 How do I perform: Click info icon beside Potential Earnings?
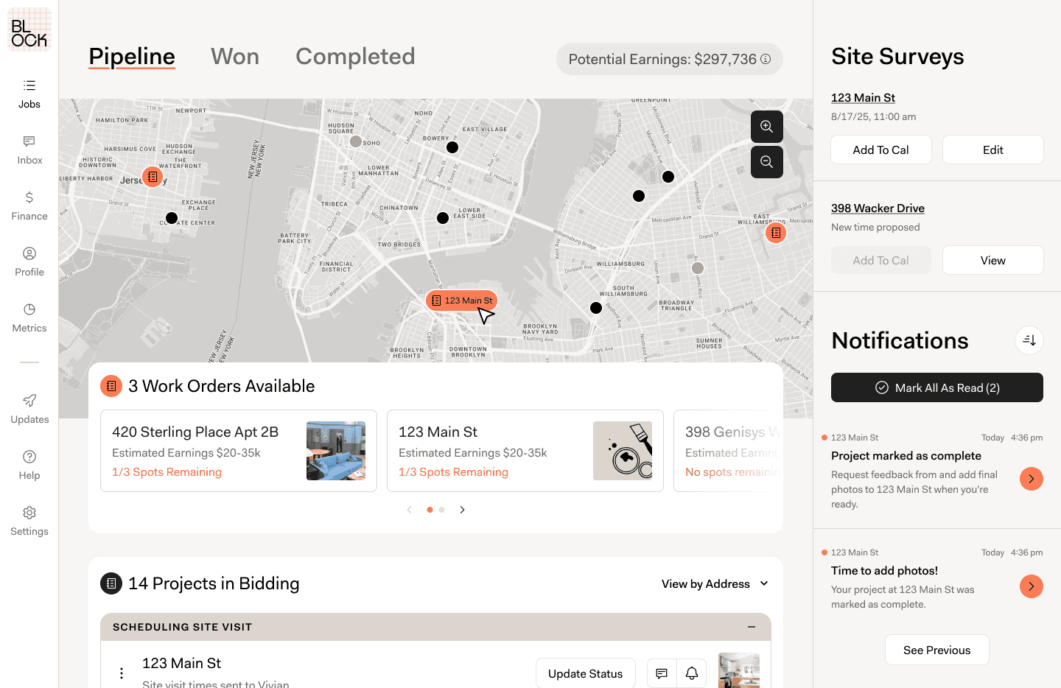pos(766,59)
